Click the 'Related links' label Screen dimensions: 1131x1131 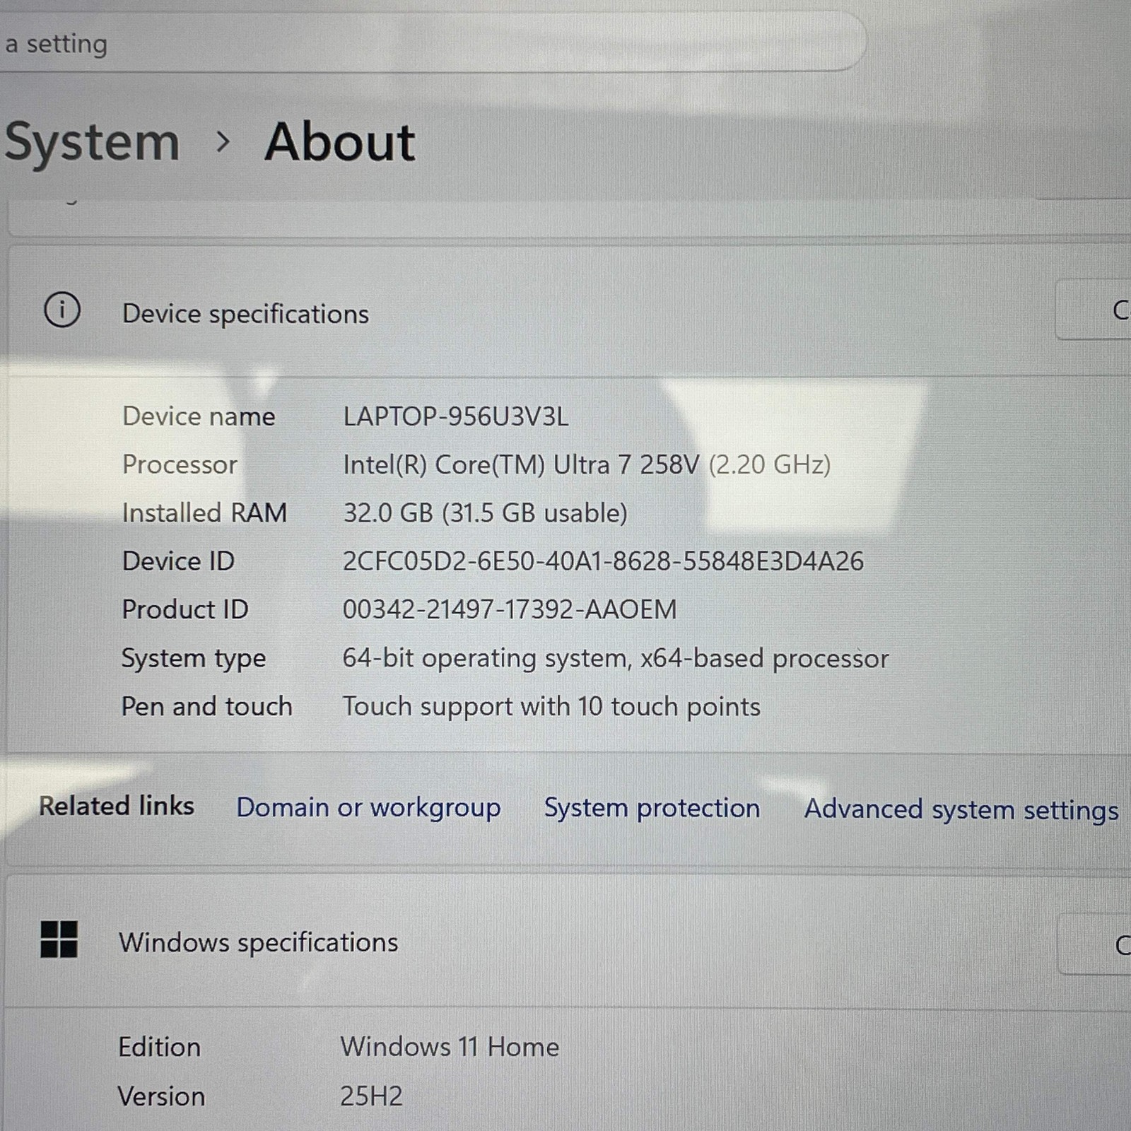pyautogui.click(x=117, y=806)
